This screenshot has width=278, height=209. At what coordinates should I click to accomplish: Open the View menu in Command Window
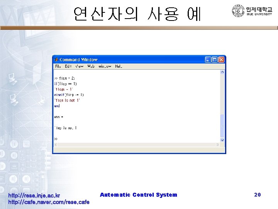[x=79, y=66]
